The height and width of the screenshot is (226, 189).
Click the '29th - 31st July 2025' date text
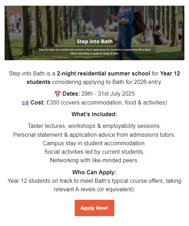click(x=108, y=94)
